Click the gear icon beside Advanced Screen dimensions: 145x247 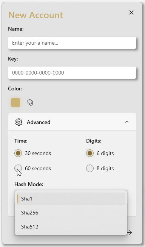(x=19, y=122)
